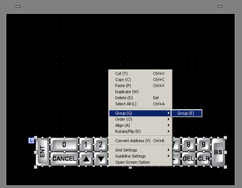The image size is (242, 188).
Task: Open the Group (G) submenu
Action: tap(140, 113)
